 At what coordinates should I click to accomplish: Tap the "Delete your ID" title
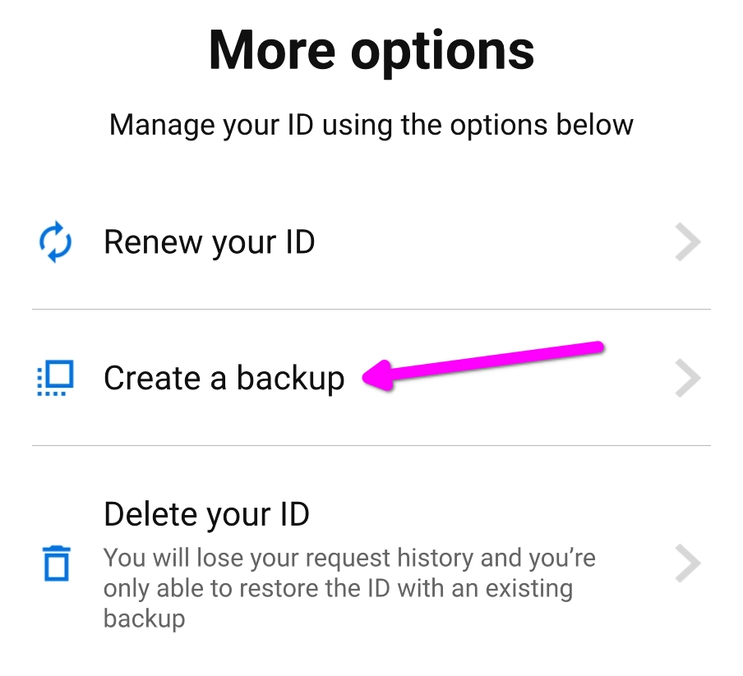click(206, 515)
